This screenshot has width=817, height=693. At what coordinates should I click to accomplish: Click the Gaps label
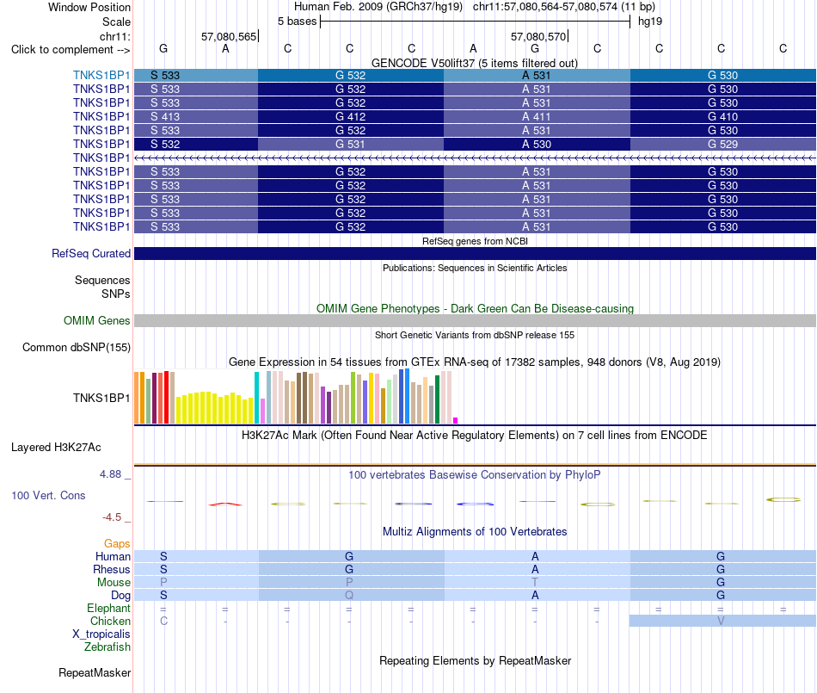pos(117,544)
